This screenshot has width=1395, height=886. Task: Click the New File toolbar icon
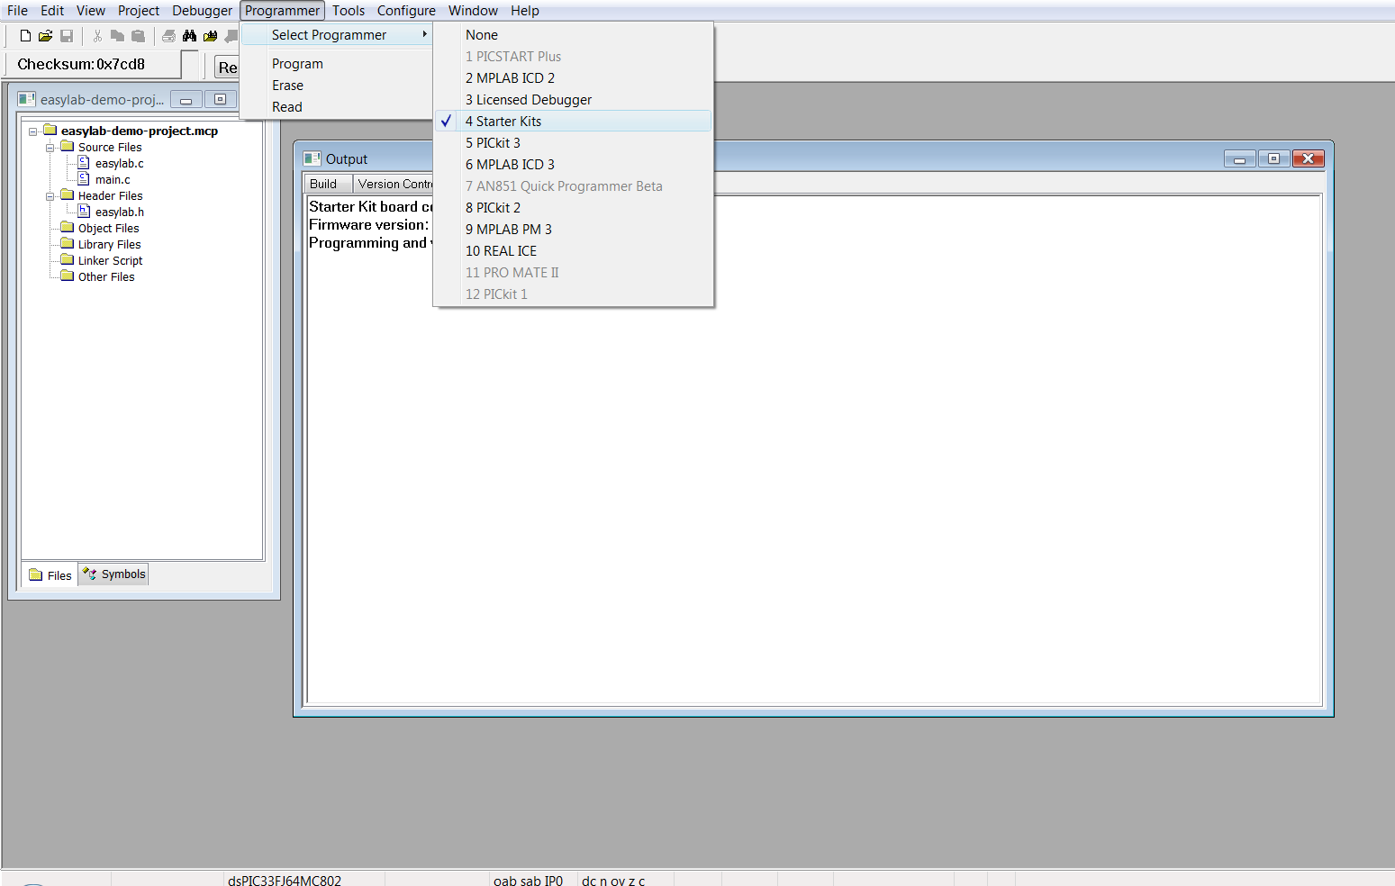(25, 36)
